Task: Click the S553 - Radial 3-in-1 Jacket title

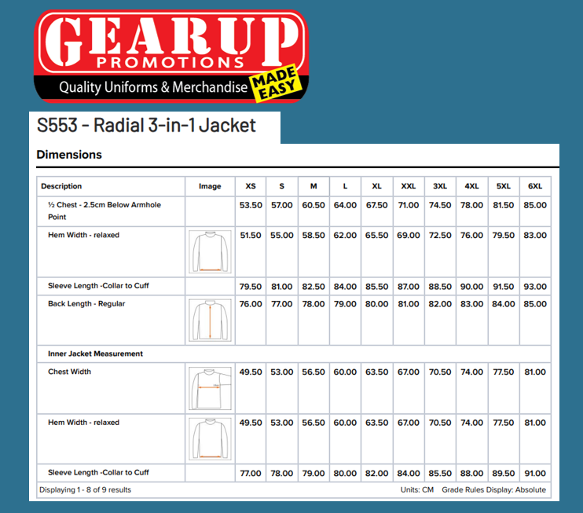Action: pos(146,126)
